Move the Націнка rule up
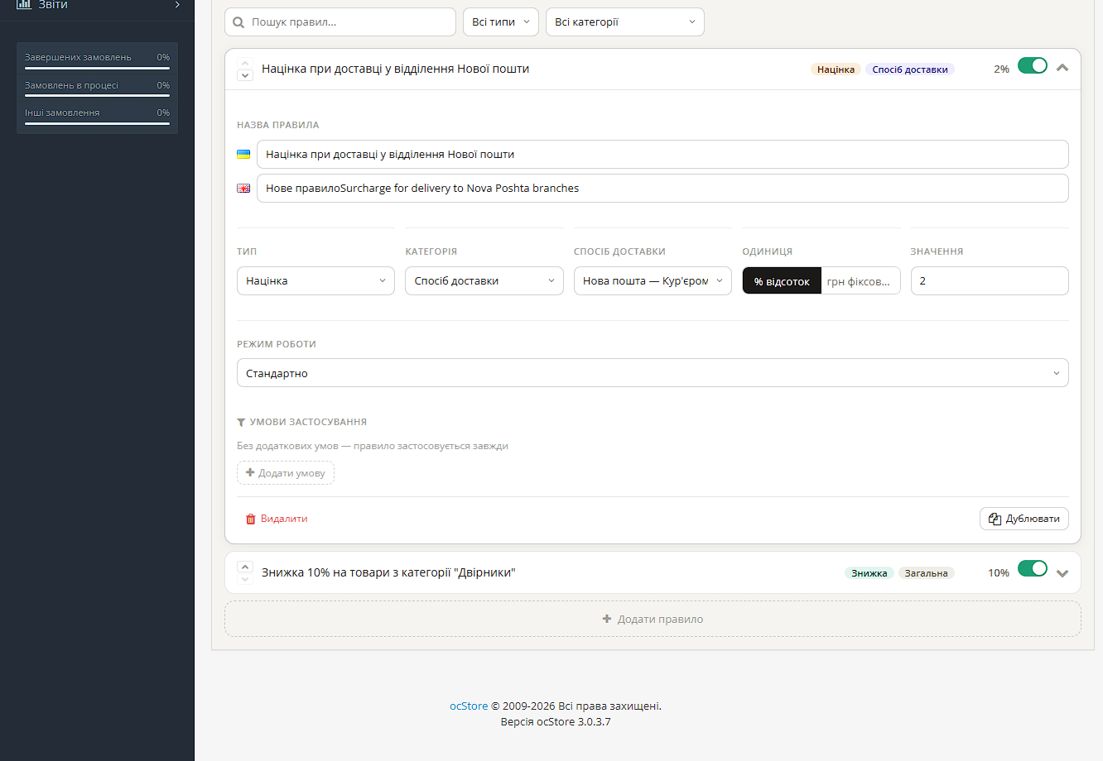 [244, 63]
